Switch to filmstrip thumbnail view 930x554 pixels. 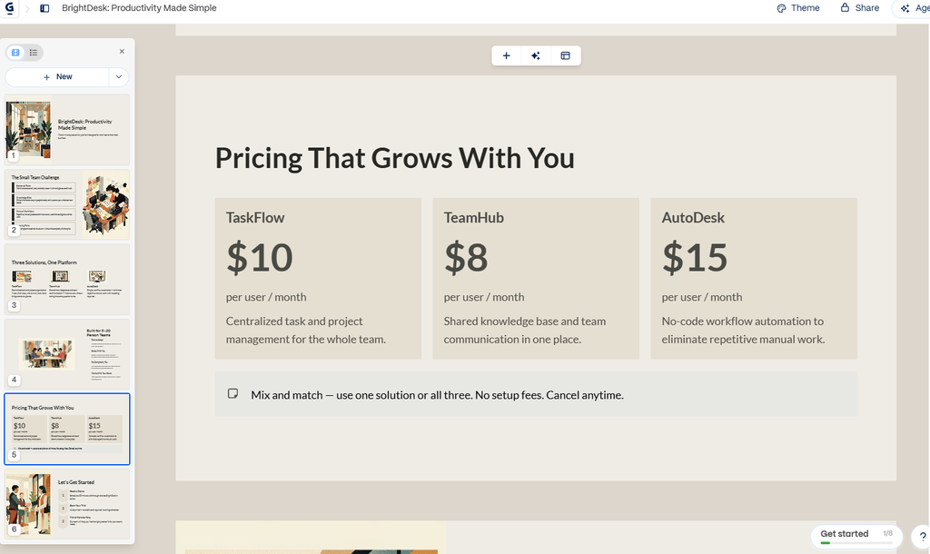coord(16,52)
